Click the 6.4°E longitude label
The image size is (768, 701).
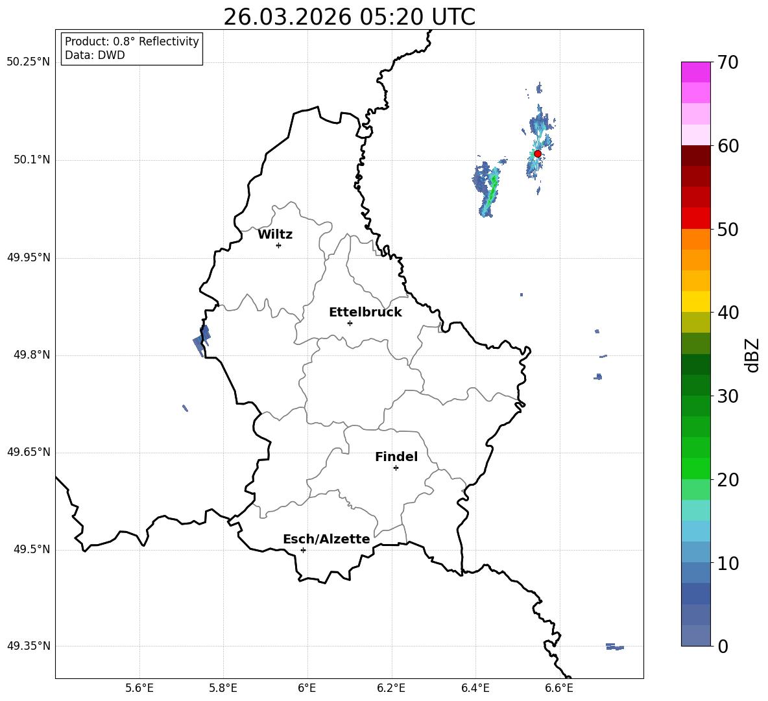(475, 688)
